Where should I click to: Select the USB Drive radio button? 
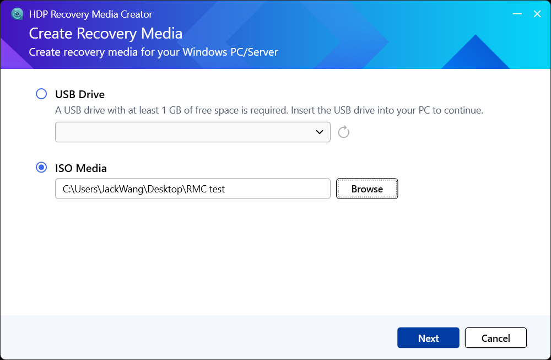click(41, 94)
